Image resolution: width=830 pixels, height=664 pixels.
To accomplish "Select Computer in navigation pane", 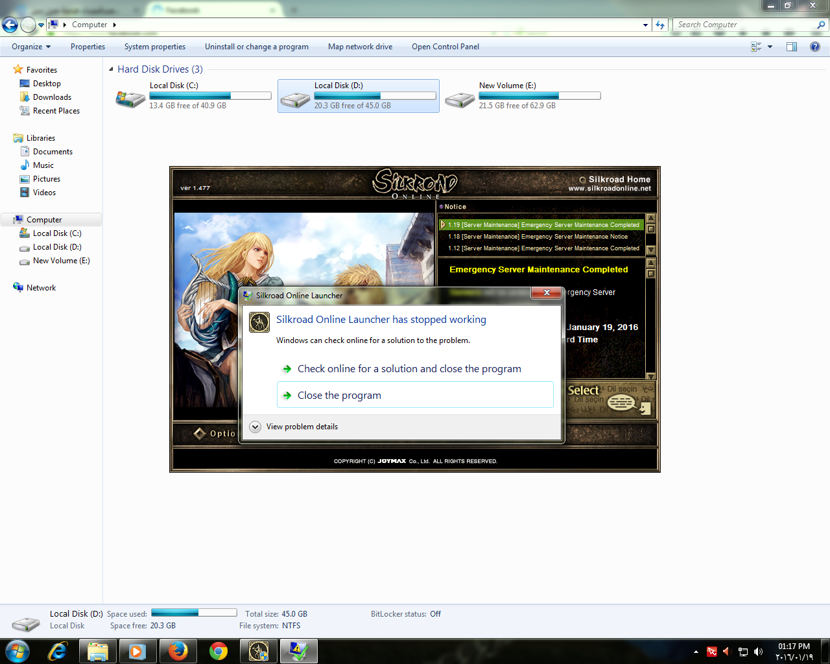I will pyautogui.click(x=51, y=220).
